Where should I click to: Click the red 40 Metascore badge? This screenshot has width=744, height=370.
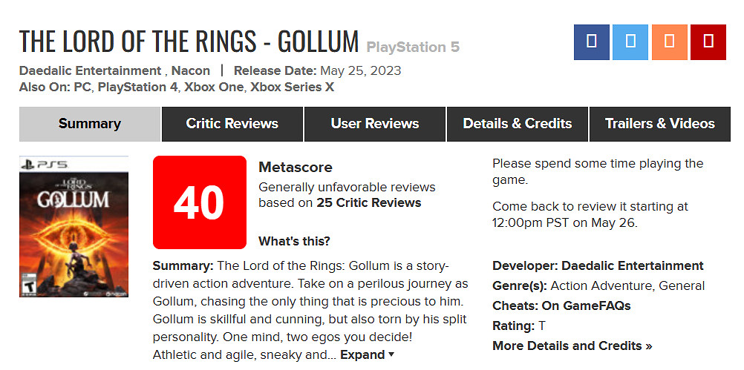click(199, 202)
